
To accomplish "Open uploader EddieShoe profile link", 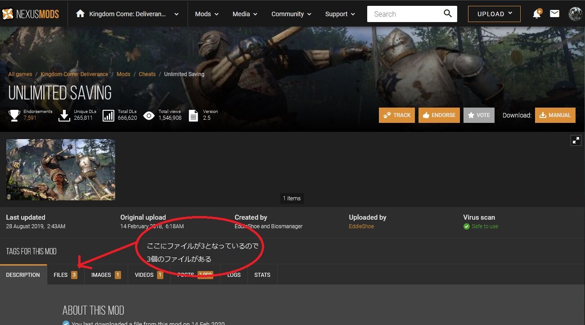I will [361, 226].
